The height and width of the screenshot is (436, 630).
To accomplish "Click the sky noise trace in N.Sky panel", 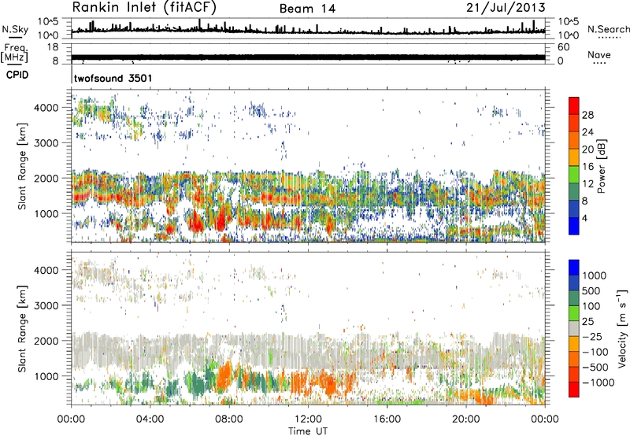I will click(308, 30).
